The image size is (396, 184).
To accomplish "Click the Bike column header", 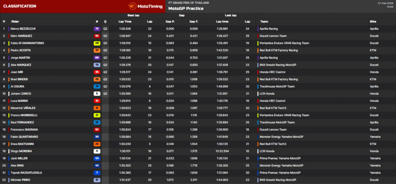I will pyautogui.click(x=373, y=22).
